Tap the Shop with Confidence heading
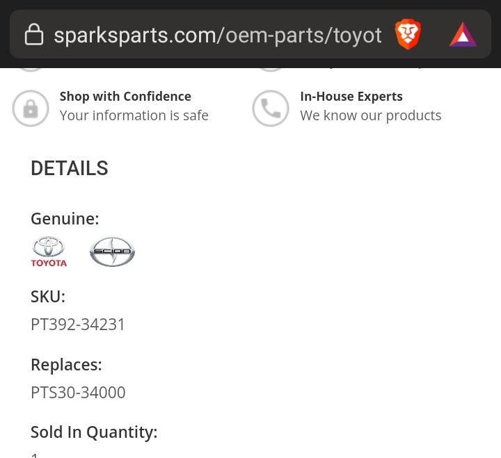The height and width of the screenshot is (458, 501). 125,97
